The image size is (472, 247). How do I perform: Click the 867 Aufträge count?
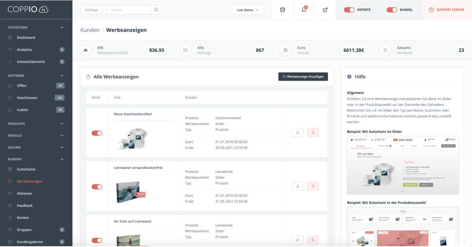[x=260, y=50]
